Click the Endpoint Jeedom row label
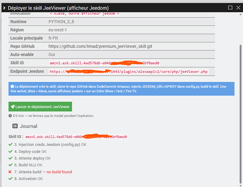 point(27,71)
